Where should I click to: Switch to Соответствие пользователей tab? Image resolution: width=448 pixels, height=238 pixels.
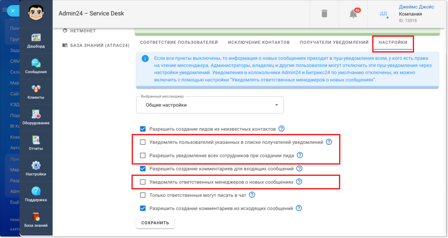point(179,42)
